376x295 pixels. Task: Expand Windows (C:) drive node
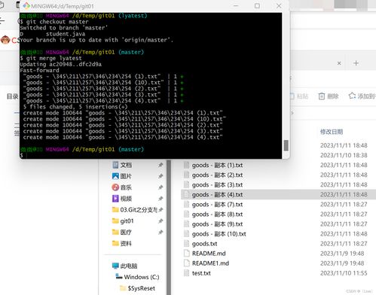click(137, 277)
